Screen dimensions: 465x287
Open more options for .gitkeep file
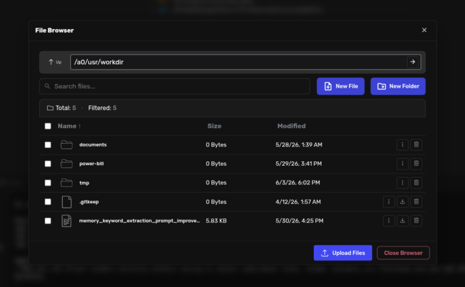coord(389,202)
